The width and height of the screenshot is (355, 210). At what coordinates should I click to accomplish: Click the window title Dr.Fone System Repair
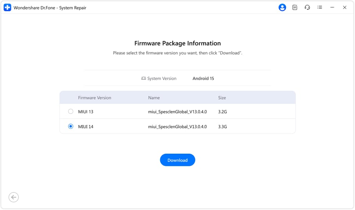pos(50,8)
